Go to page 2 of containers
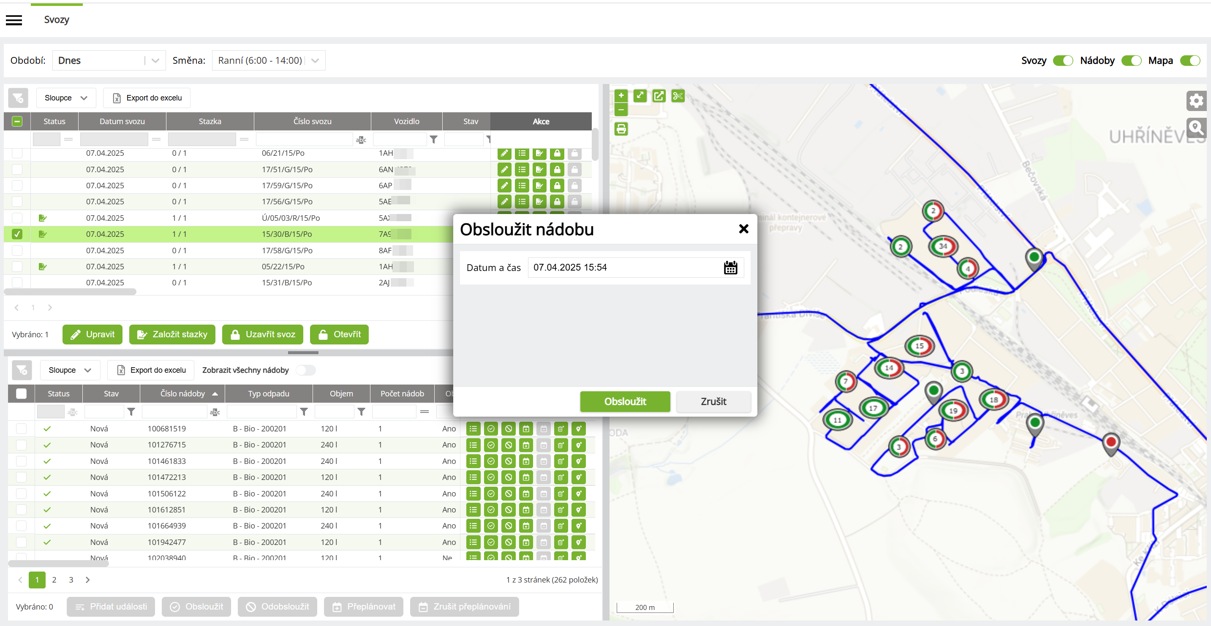This screenshot has height=626, width=1211. point(54,580)
